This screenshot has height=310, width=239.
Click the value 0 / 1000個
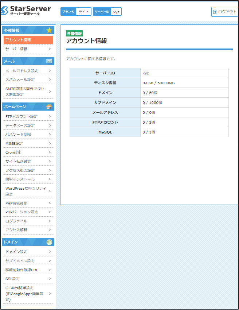tap(152, 102)
